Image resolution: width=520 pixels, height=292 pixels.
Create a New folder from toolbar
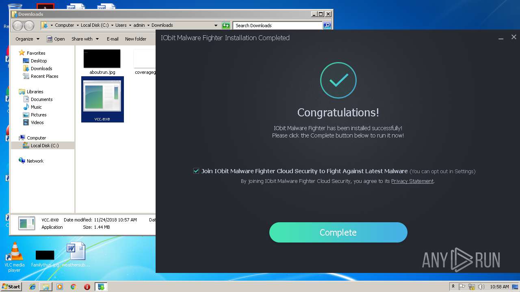(x=136, y=39)
